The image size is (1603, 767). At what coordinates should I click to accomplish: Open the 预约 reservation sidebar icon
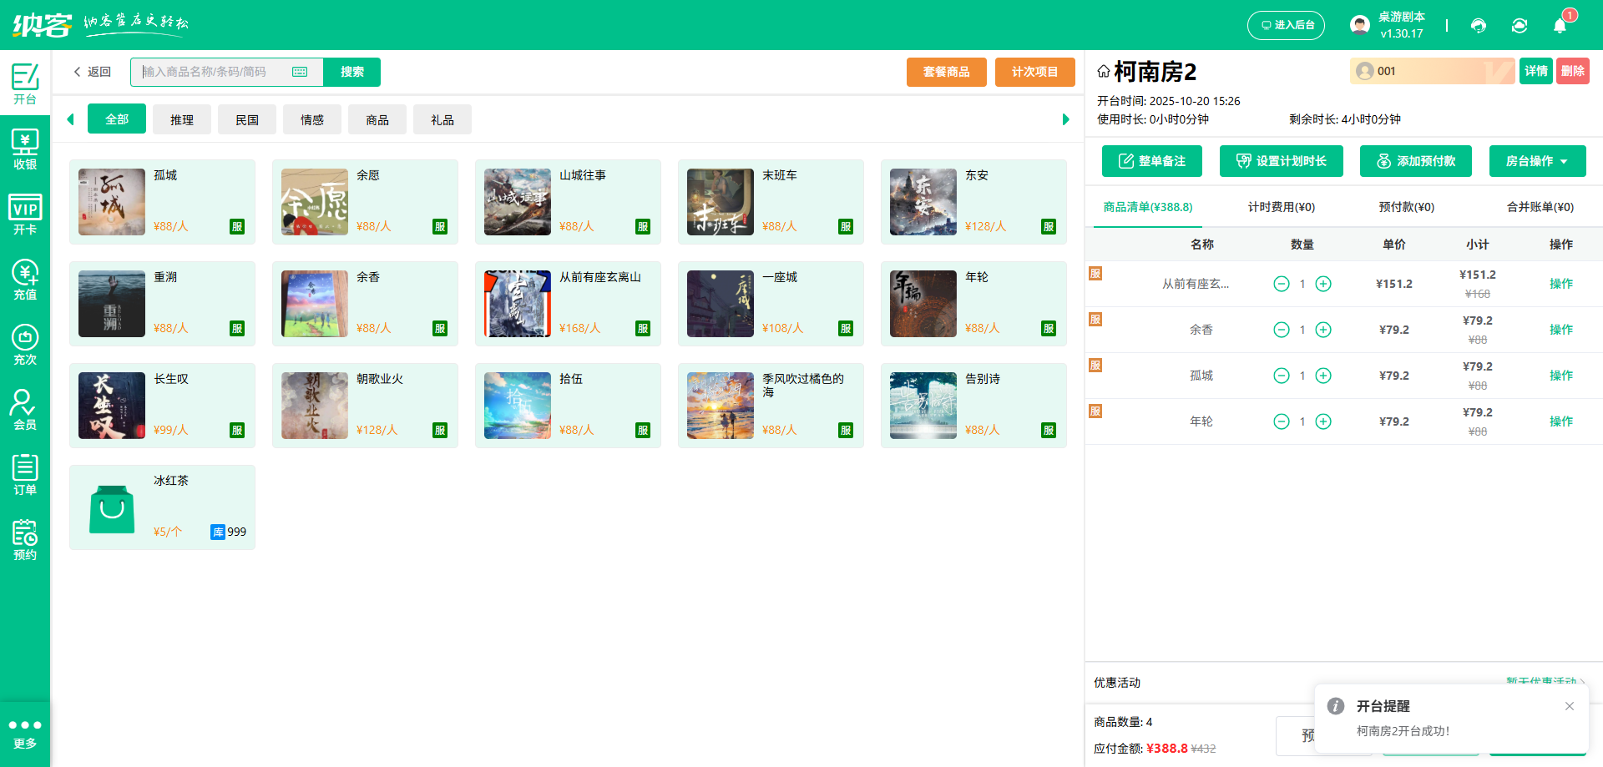click(x=25, y=539)
